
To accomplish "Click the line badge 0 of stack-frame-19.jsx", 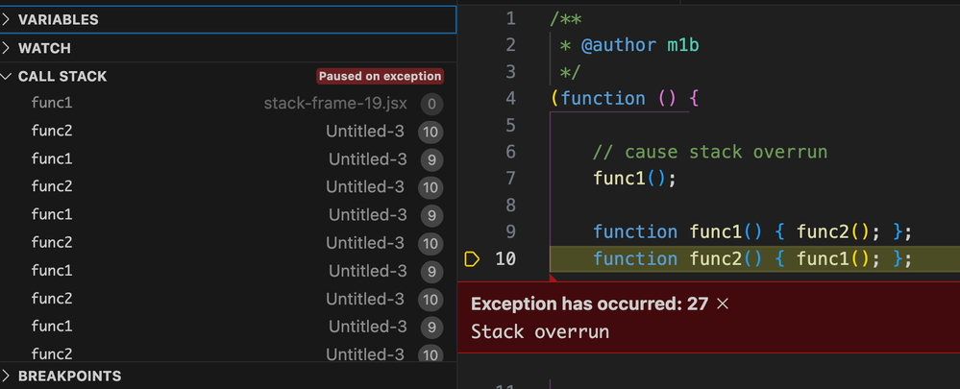I will [431, 104].
